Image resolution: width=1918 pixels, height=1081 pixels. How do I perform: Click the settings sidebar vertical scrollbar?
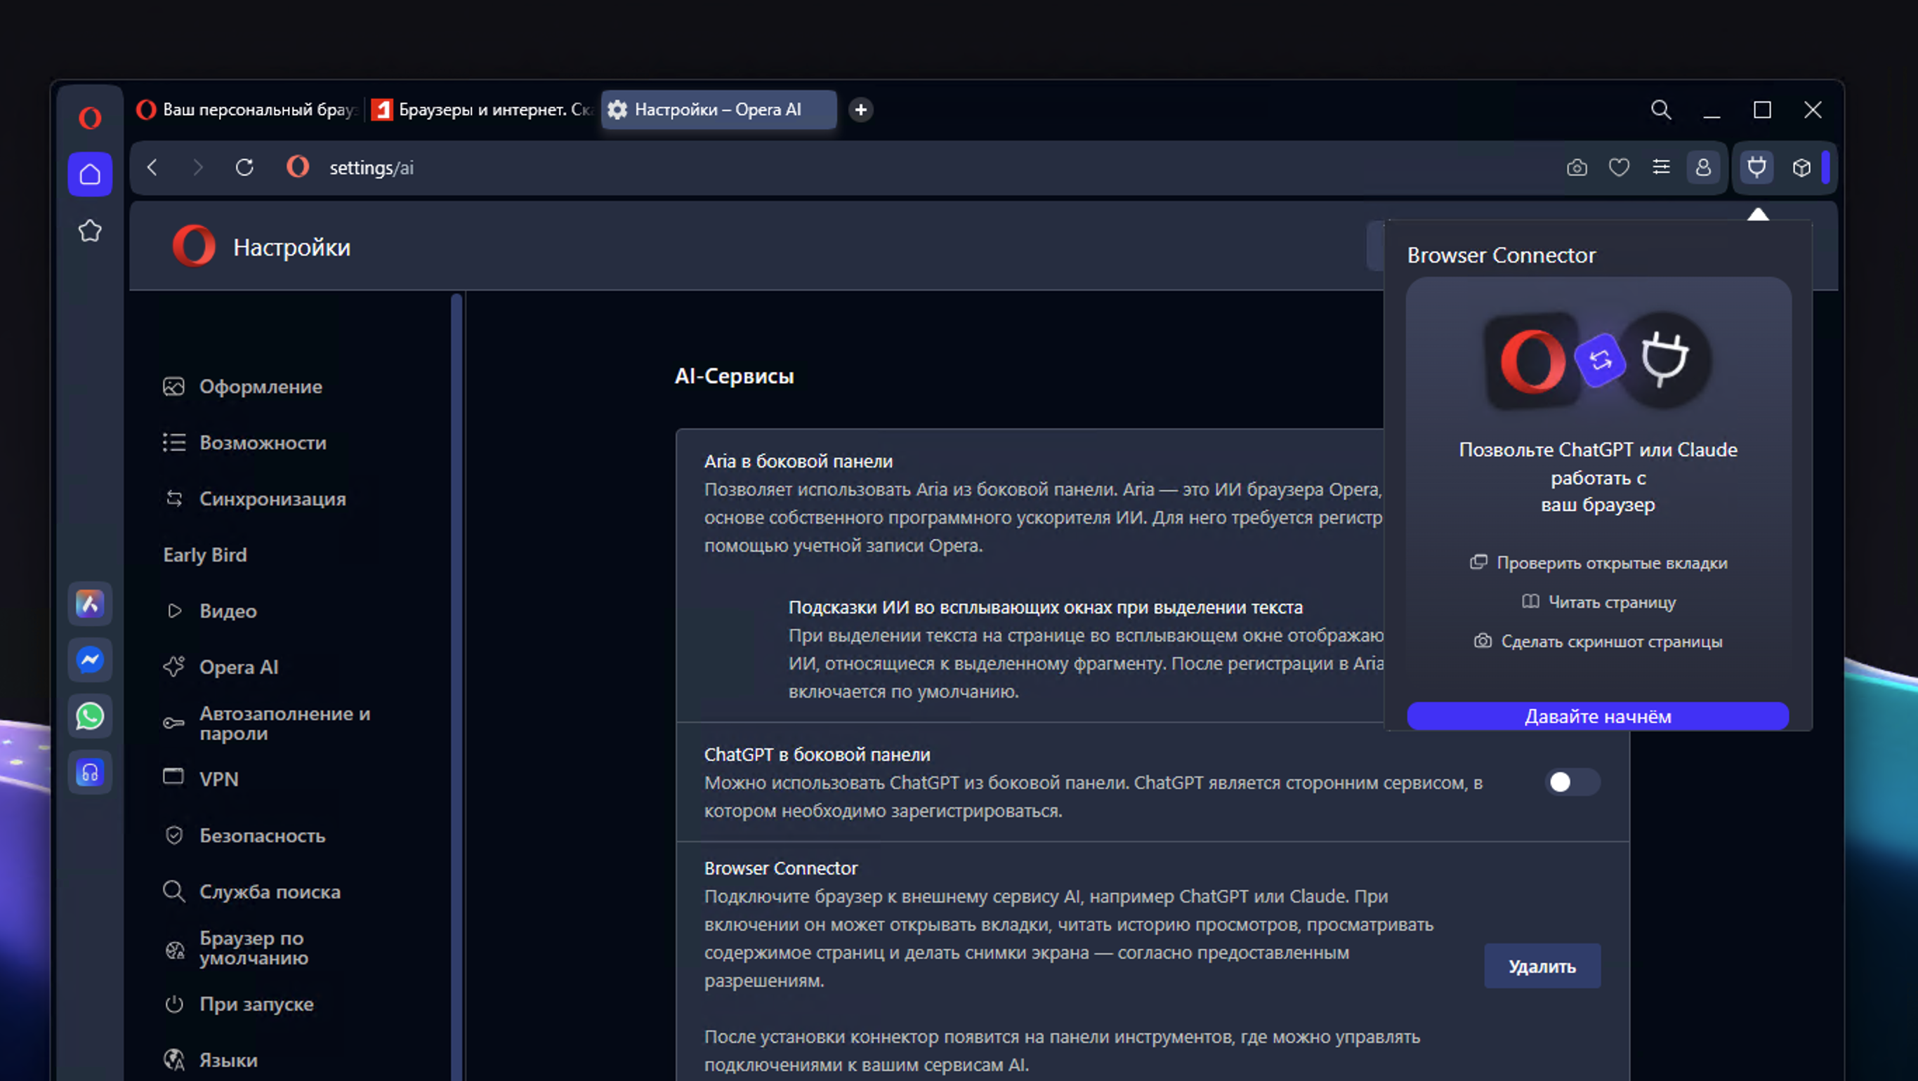[456, 670]
